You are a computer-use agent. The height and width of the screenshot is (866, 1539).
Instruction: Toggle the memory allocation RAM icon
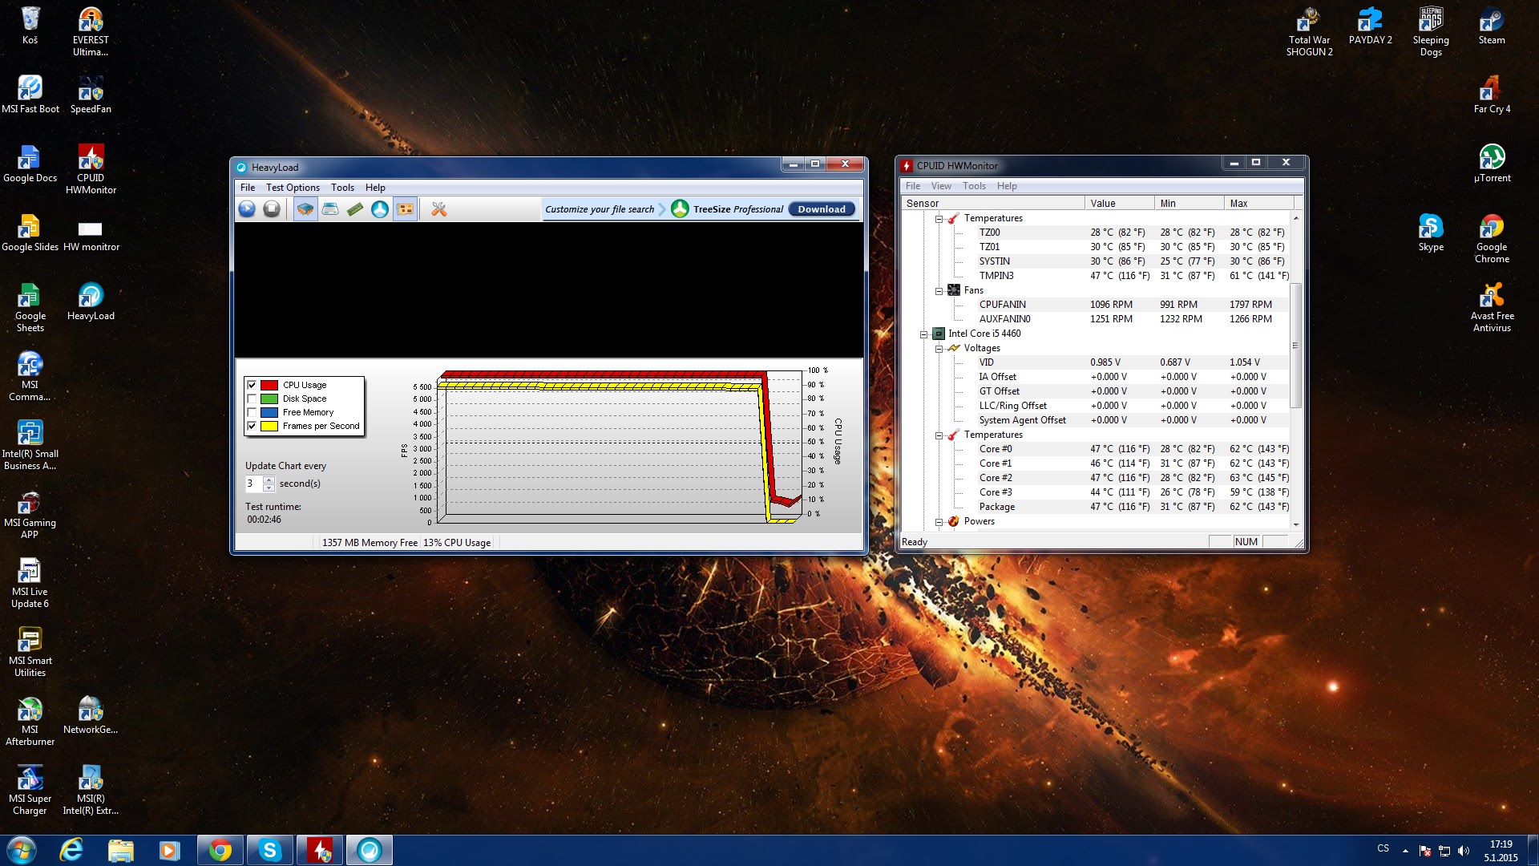point(355,209)
